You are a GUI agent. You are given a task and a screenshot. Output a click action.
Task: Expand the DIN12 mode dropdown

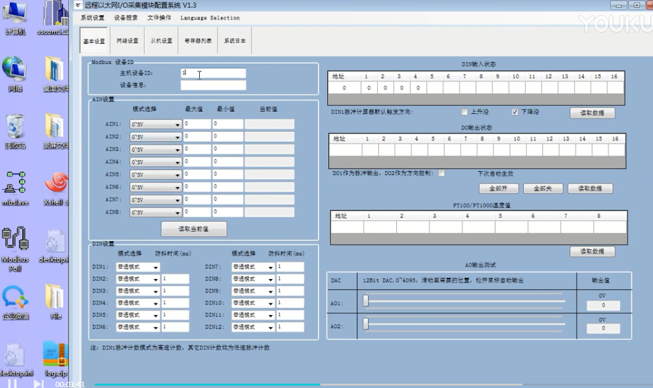[270, 327]
